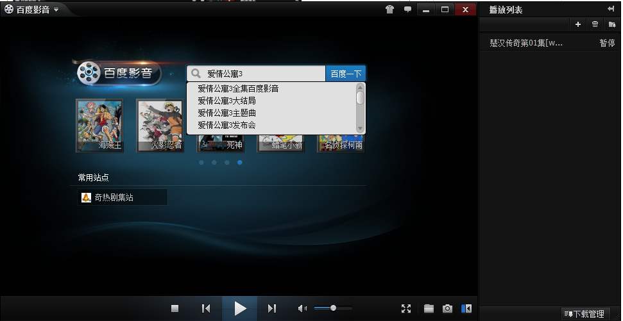Select playlist item 楚汉传奇第01集

pyautogui.click(x=526, y=43)
